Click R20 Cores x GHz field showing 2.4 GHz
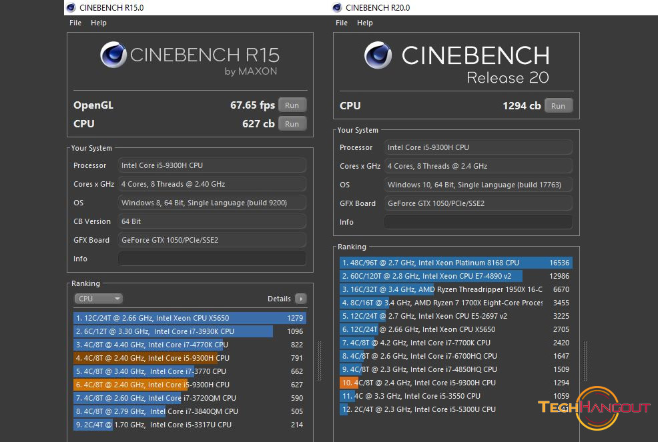The height and width of the screenshot is (442, 658). (478, 166)
